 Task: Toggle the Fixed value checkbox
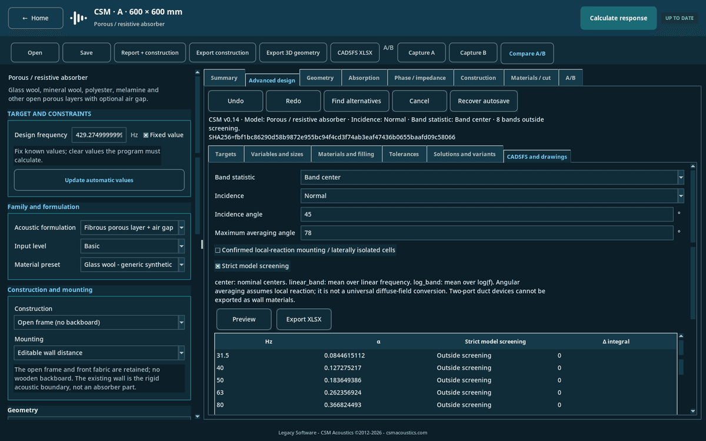click(x=146, y=135)
